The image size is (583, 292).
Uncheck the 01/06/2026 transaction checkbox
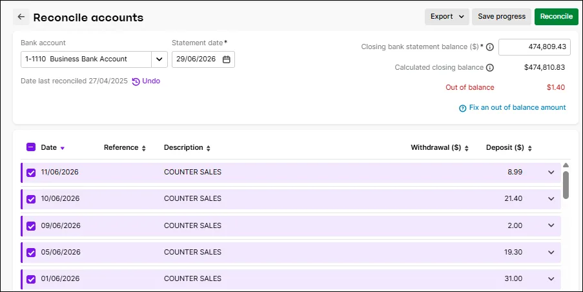tap(31, 279)
